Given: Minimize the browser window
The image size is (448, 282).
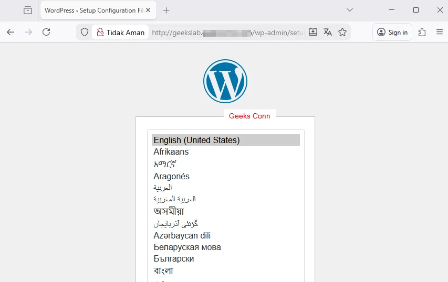Looking at the screenshot, I should (392, 10).
